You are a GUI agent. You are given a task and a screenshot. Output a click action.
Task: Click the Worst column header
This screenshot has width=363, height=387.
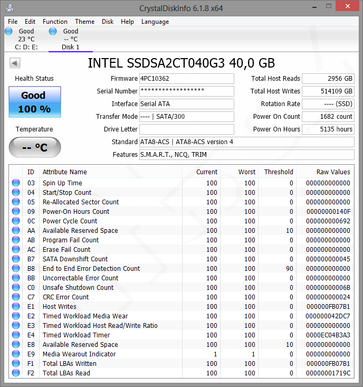tap(239, 172)
